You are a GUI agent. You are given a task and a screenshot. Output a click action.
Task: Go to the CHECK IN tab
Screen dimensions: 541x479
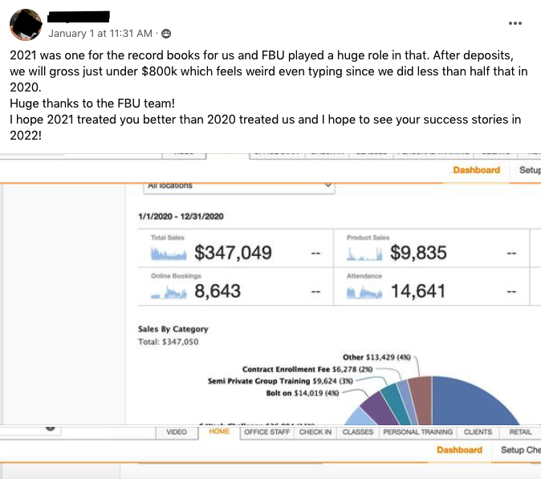click(315, 432)
